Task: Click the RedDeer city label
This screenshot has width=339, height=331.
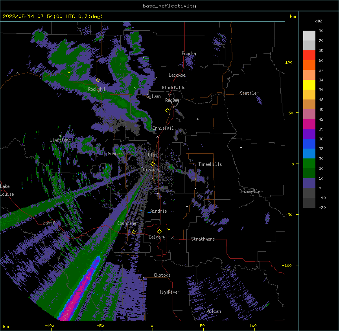Action: [173, 100]
